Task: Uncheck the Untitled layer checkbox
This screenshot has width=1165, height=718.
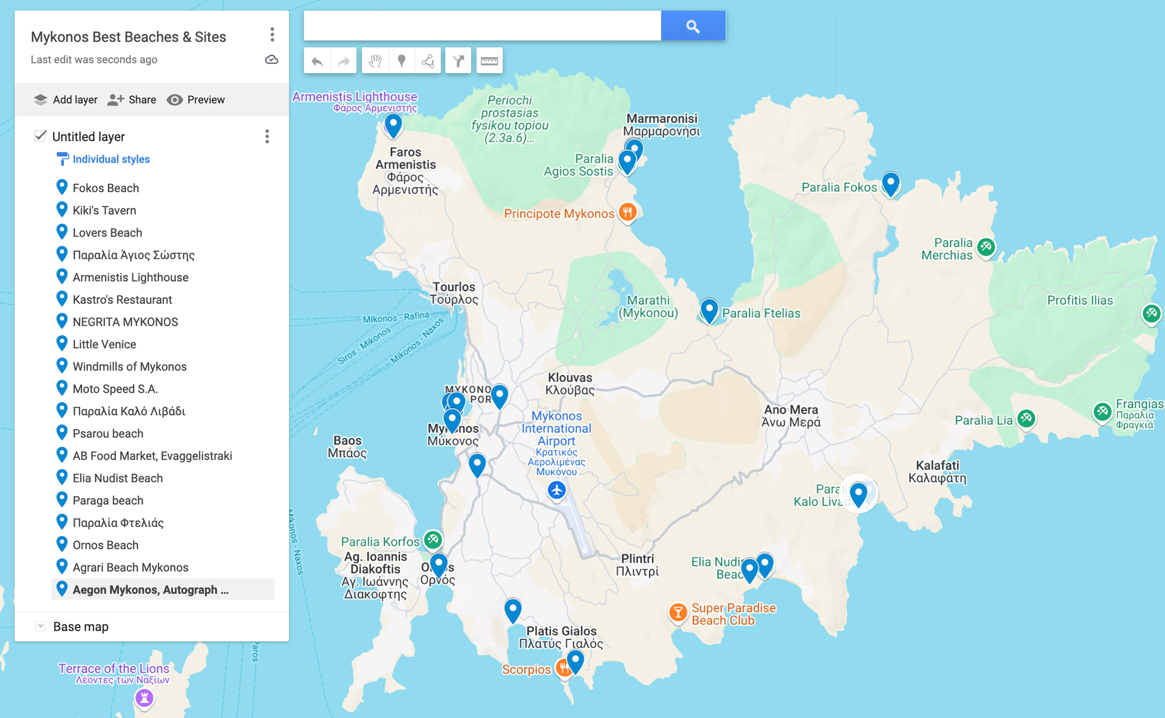Action: (x=40, y=136)
